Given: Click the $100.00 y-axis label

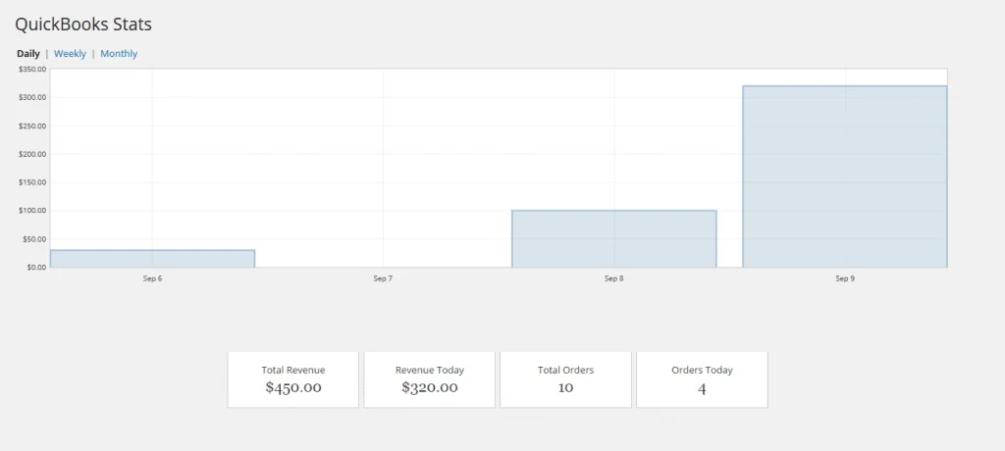Looking at the screenshot, I should click(32, 210).
